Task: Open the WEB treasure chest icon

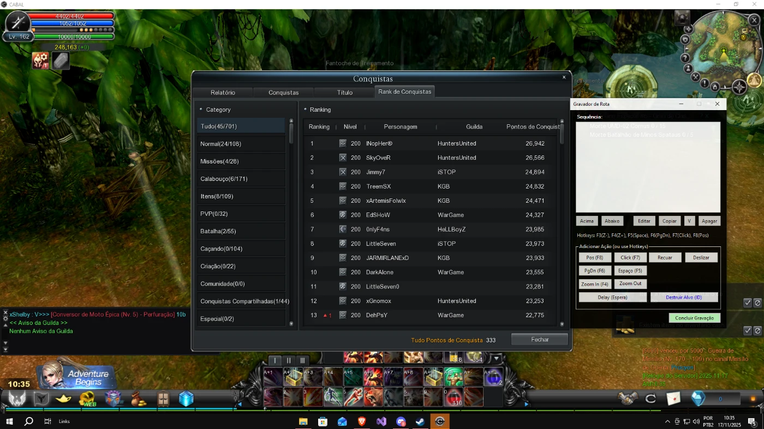Action: point(87,399)
